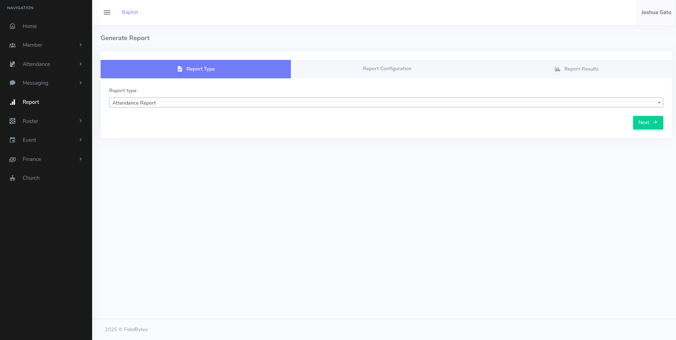
Task: Select the Home icon in the sidebar
Action: click(x=12, y=26)
